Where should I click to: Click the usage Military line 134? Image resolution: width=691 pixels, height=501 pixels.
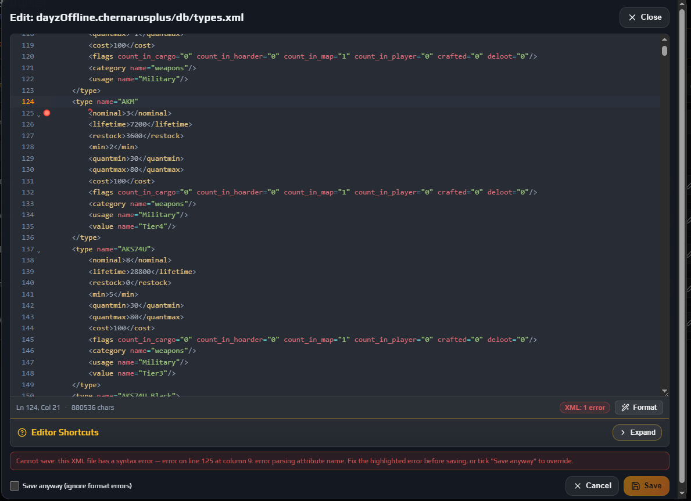pos(138,215)
